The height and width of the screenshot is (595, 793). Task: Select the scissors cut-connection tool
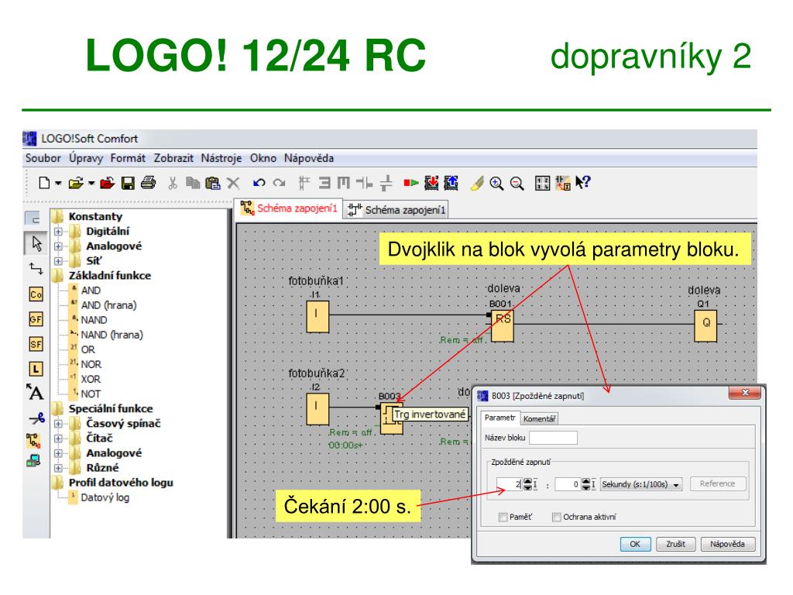click(36, 418)
